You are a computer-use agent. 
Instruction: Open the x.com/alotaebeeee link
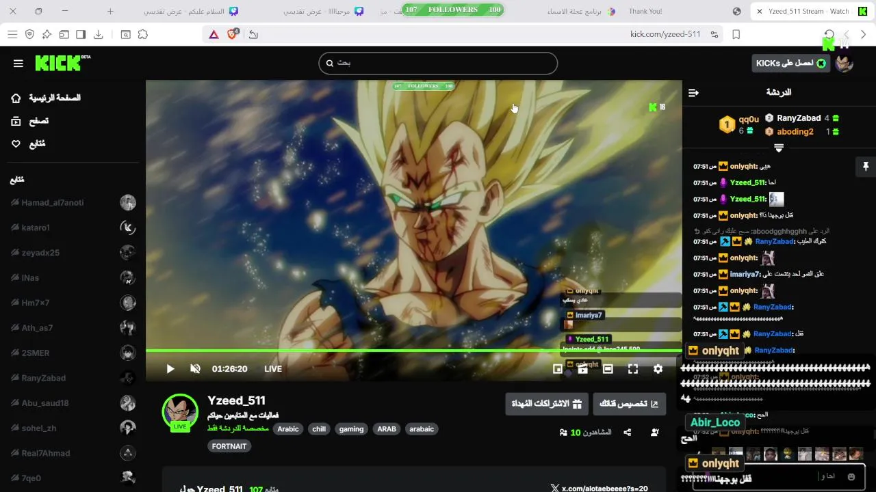pyautogui.click(x=600, y=488)
